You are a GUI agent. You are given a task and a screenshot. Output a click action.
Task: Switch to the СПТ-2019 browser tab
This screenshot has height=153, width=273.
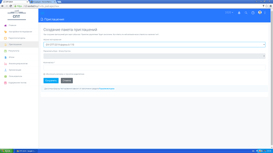15,2
